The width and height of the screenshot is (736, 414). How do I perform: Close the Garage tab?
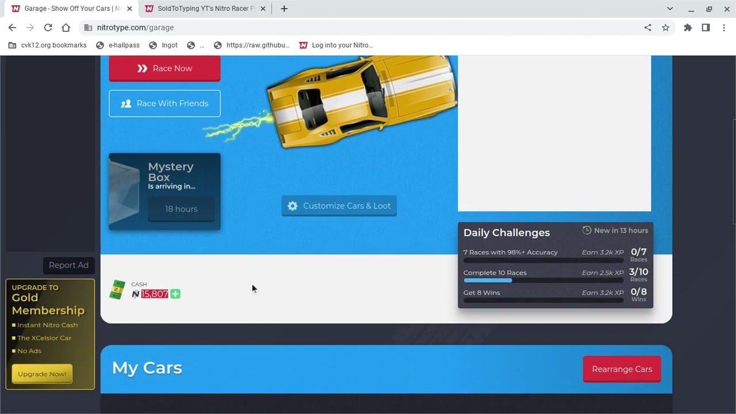129,9
